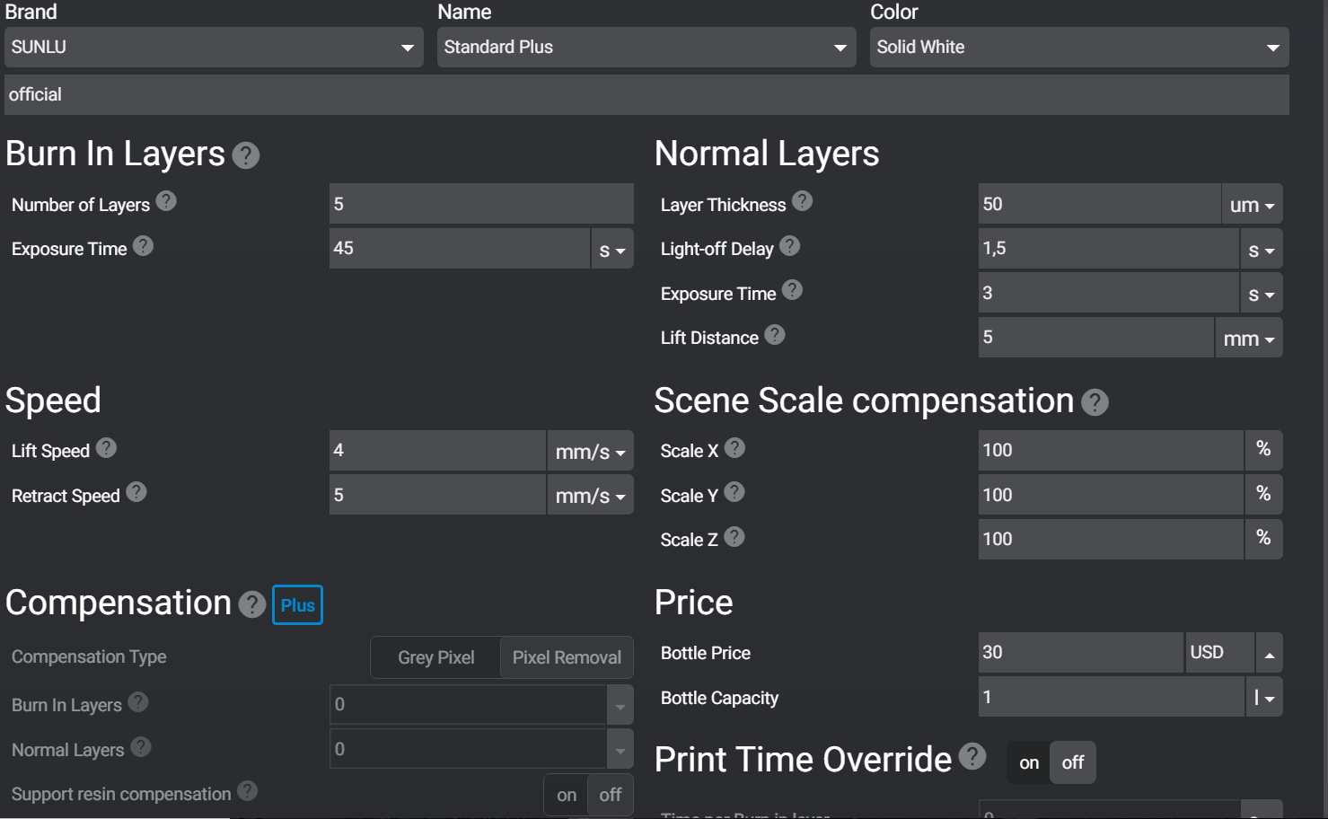Show help tooltip for Light-off Delay
The width and height of the screenshot is (1328, 819).
tap(789, 246)
